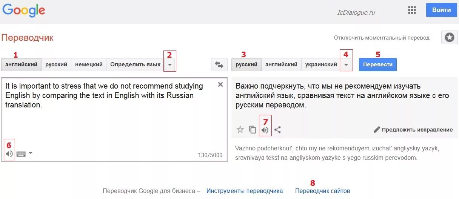Toggle the virtual keyboard icon
The image size is (459, 199).
21,154
